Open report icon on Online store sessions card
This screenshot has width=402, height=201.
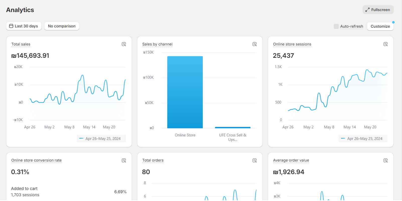[385, 44]
